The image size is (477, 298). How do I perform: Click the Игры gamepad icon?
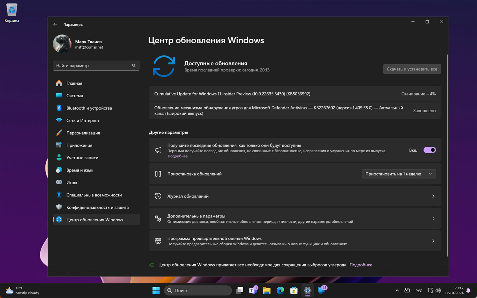point(59,182)
